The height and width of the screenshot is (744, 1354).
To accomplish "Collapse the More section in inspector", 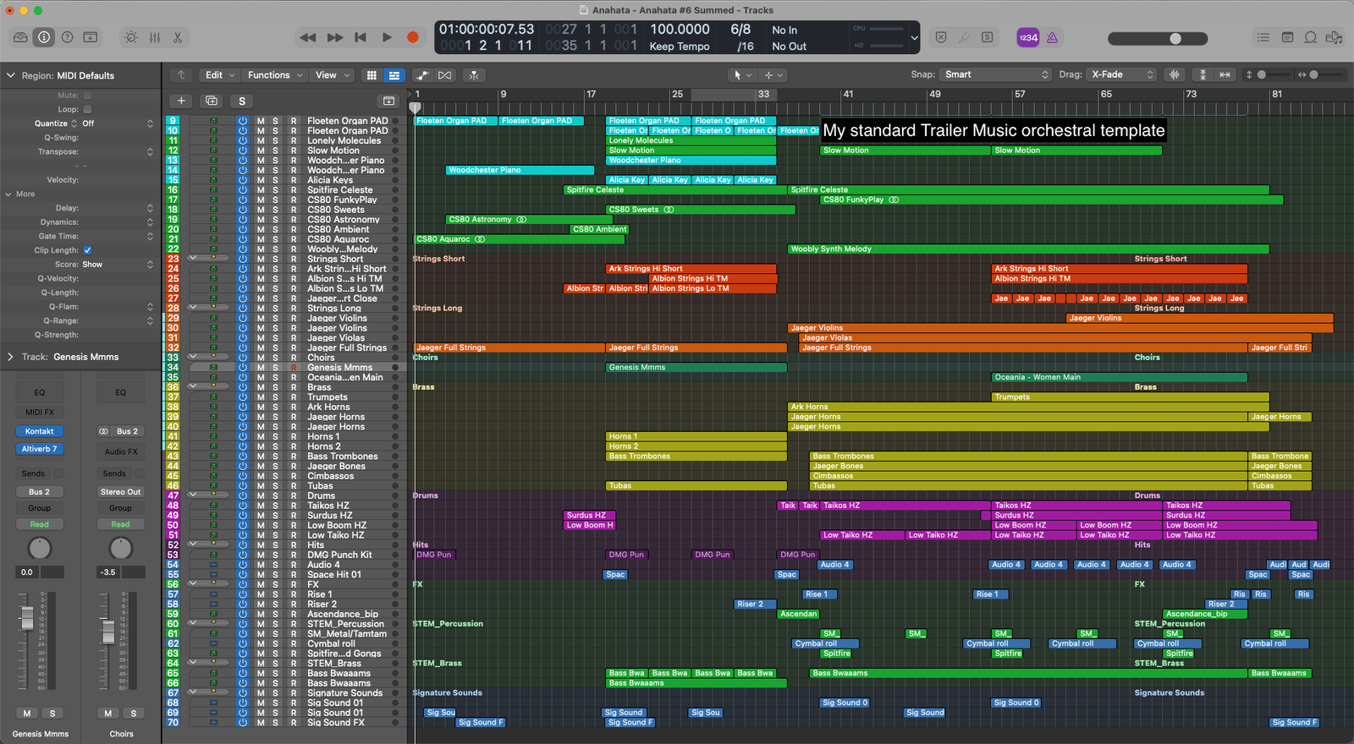I will 8,194.
